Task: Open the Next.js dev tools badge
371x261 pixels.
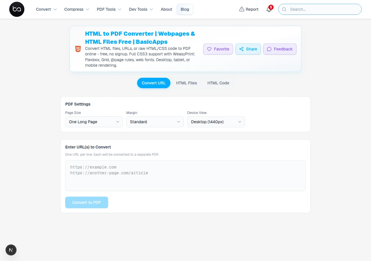Action: [x=11, y=250]
